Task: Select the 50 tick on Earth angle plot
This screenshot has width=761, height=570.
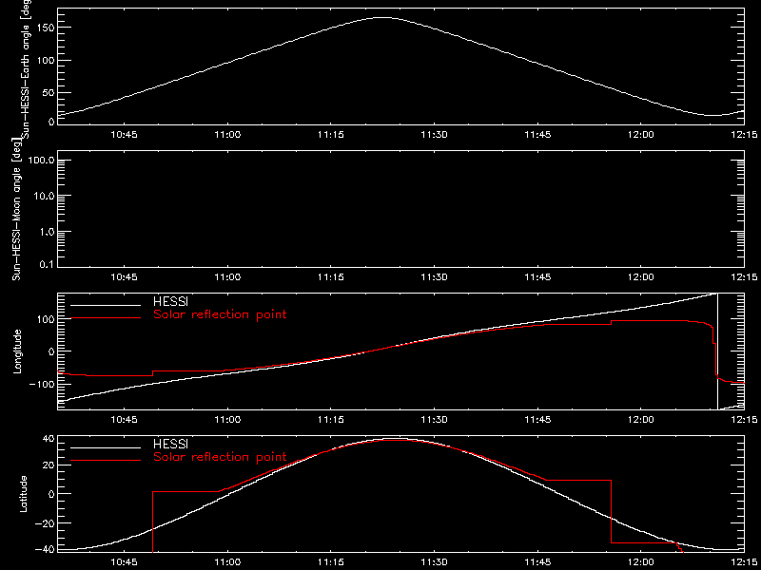Action: click(x=48, y=92)
